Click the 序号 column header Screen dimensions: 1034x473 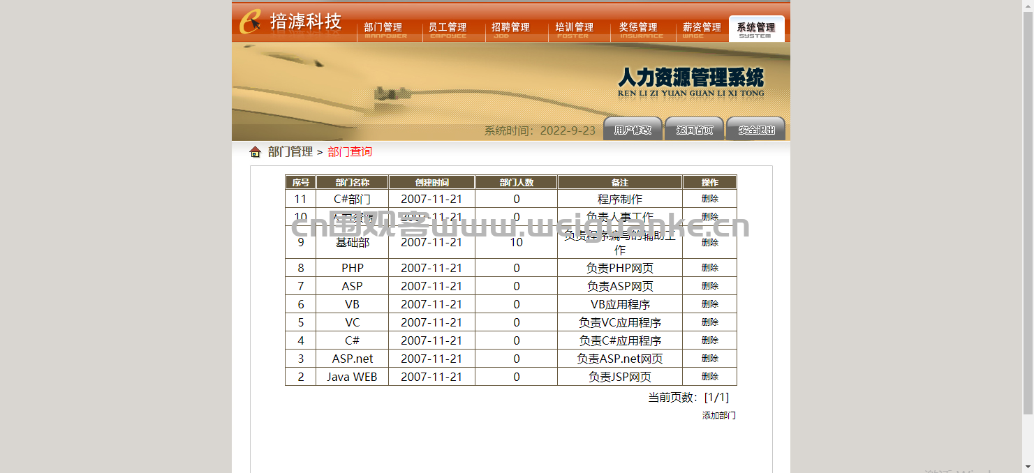coord(301,182)
